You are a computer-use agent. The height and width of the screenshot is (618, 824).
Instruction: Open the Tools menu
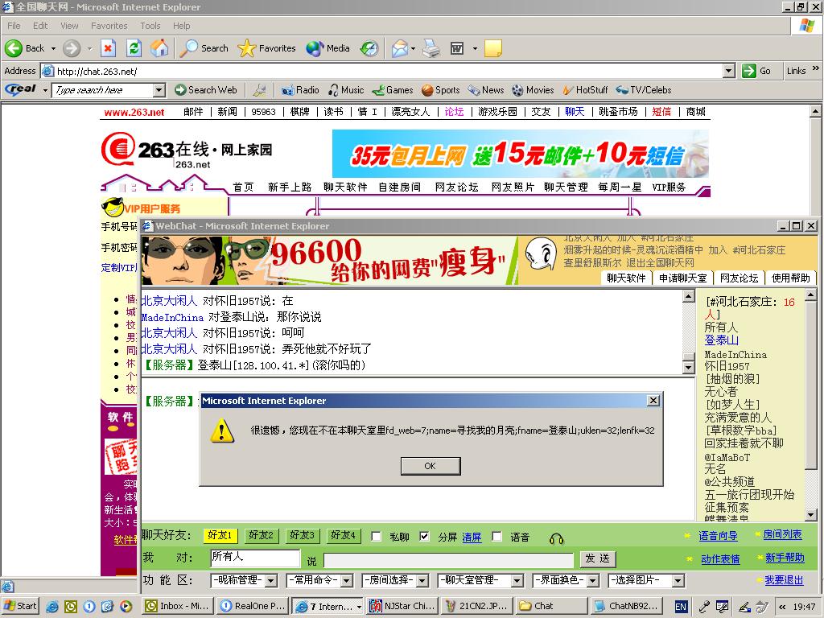click(150, 26)
